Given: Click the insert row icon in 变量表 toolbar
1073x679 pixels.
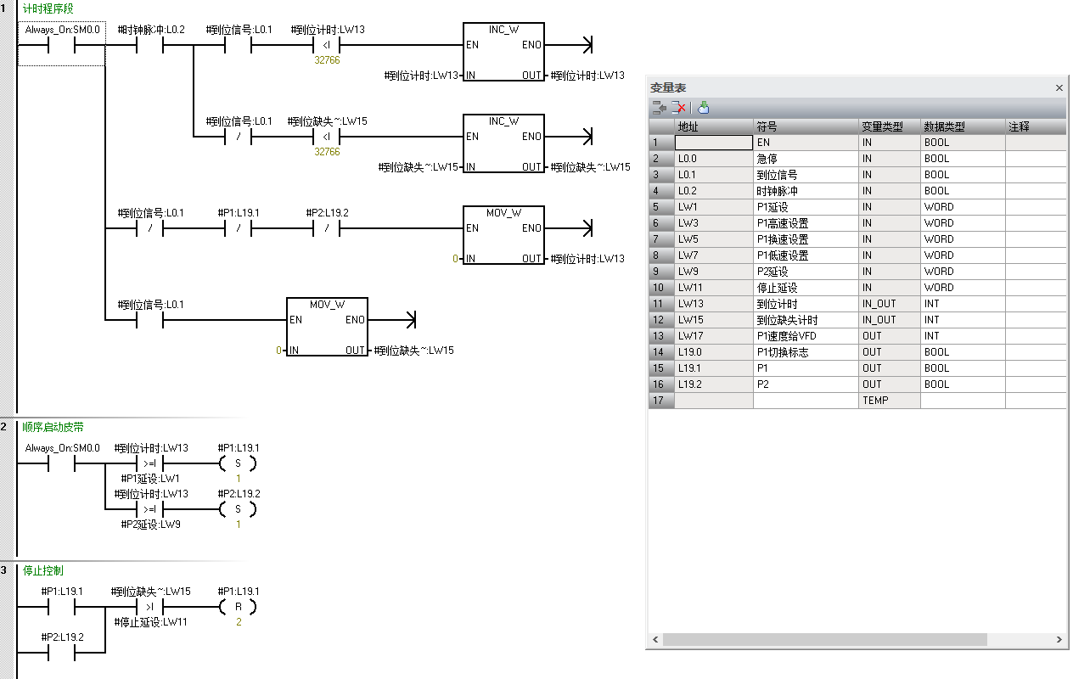Looking at the screenshot, I should (x=659, y=108).
